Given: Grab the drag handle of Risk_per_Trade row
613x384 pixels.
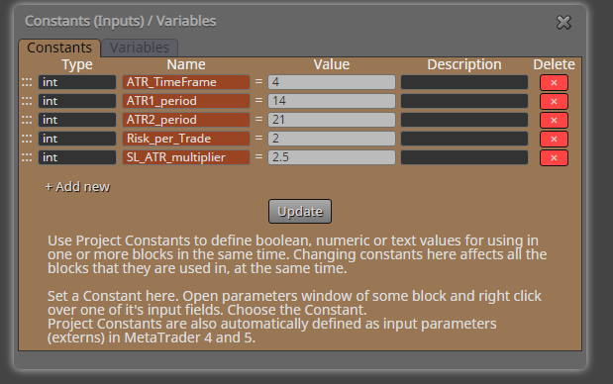Looking at the screenshot, I should tap(27, 139).
